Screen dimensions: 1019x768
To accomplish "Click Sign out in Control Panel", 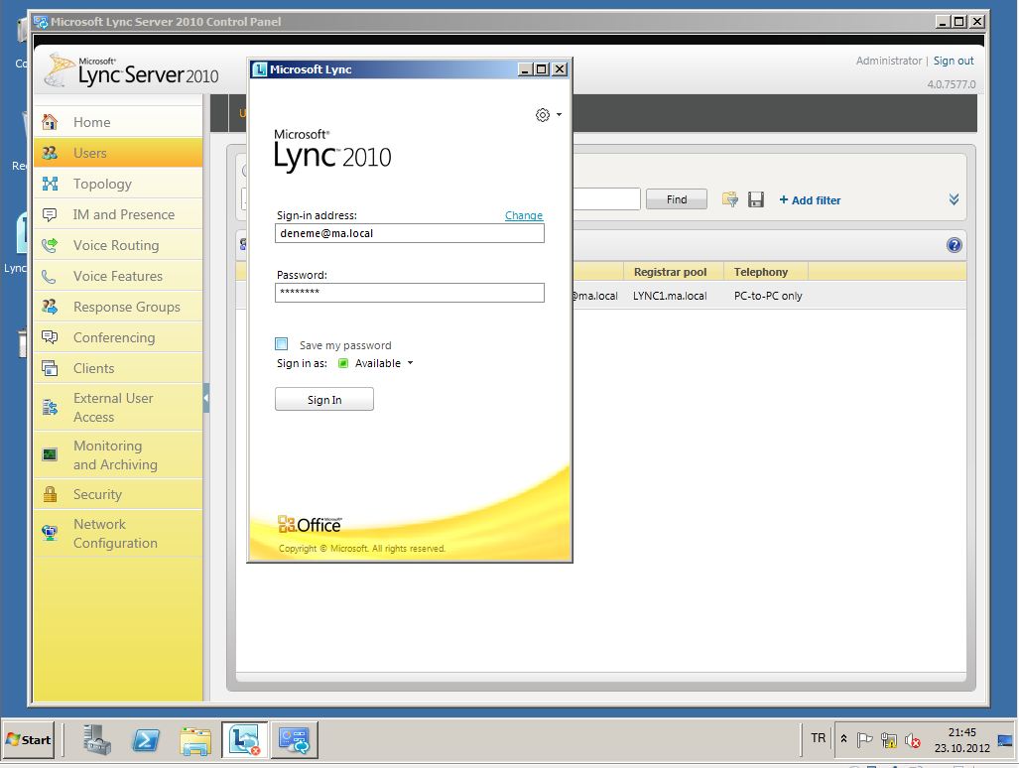I will point(954,61).
